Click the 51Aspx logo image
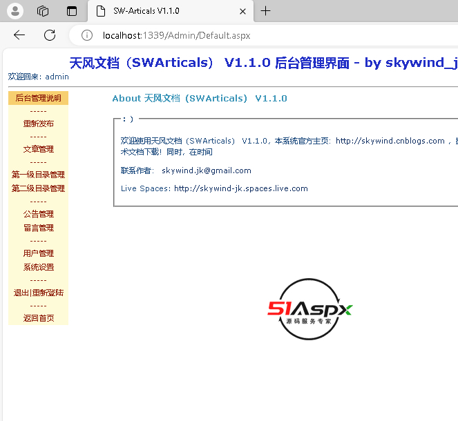The image size is (458, 421). click(309, 309)
